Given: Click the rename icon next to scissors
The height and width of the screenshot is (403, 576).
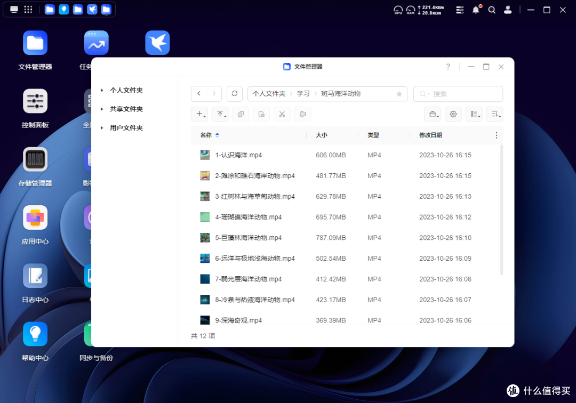Looking at the screenshot, I should pos(302,114).
